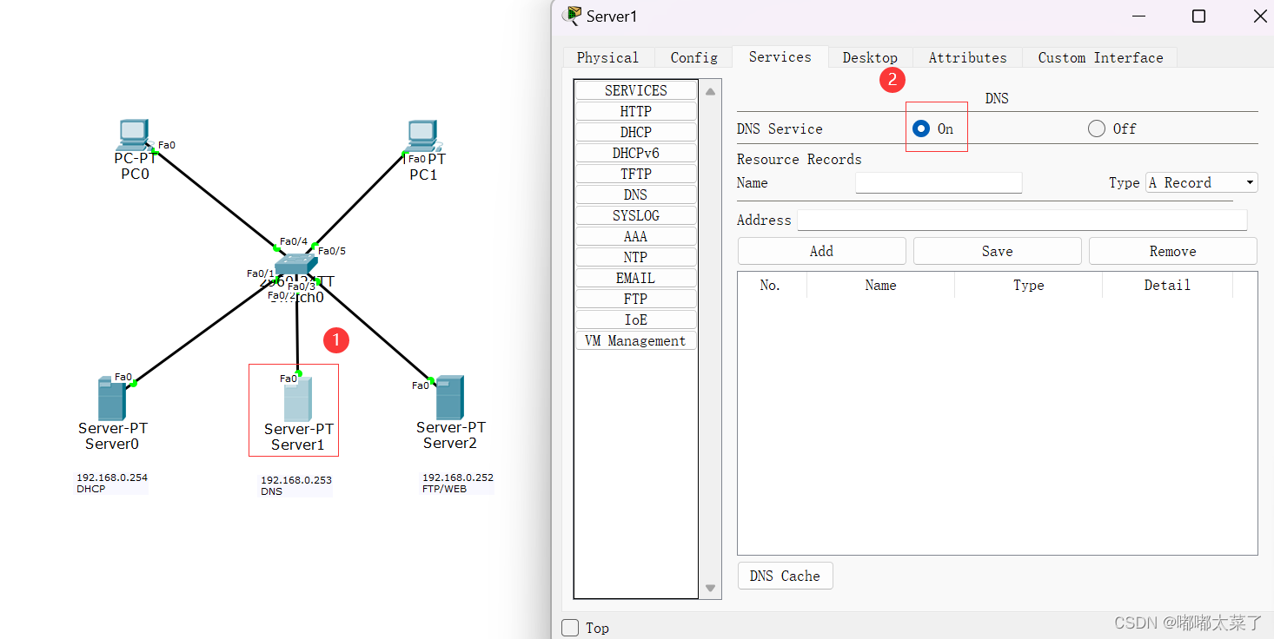This screenshot has height=639, width=1274.
Task: Open the Server1 DNS server icon
Action: 297,399
